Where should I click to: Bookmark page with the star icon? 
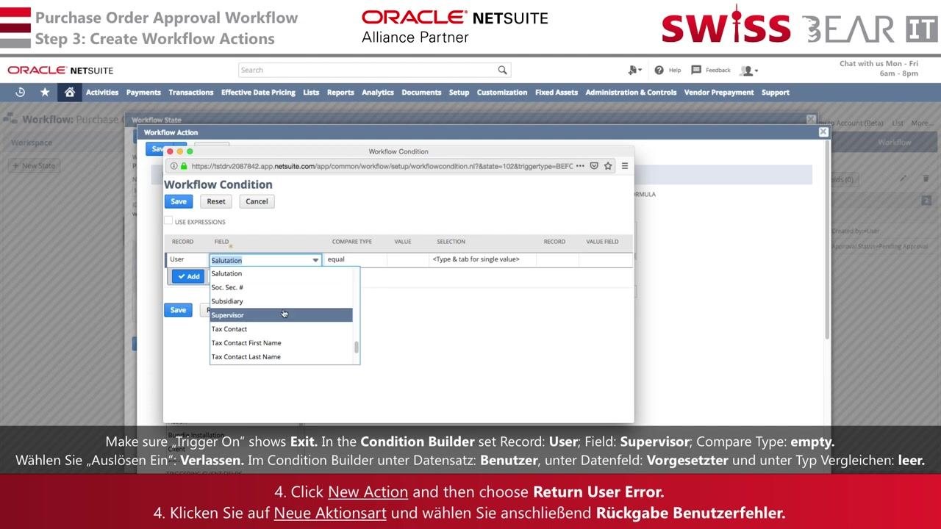(608, 166)
